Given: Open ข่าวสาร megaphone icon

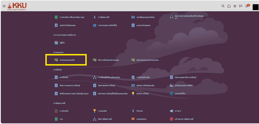Looking at the screenshot, I should click(172, 111).
